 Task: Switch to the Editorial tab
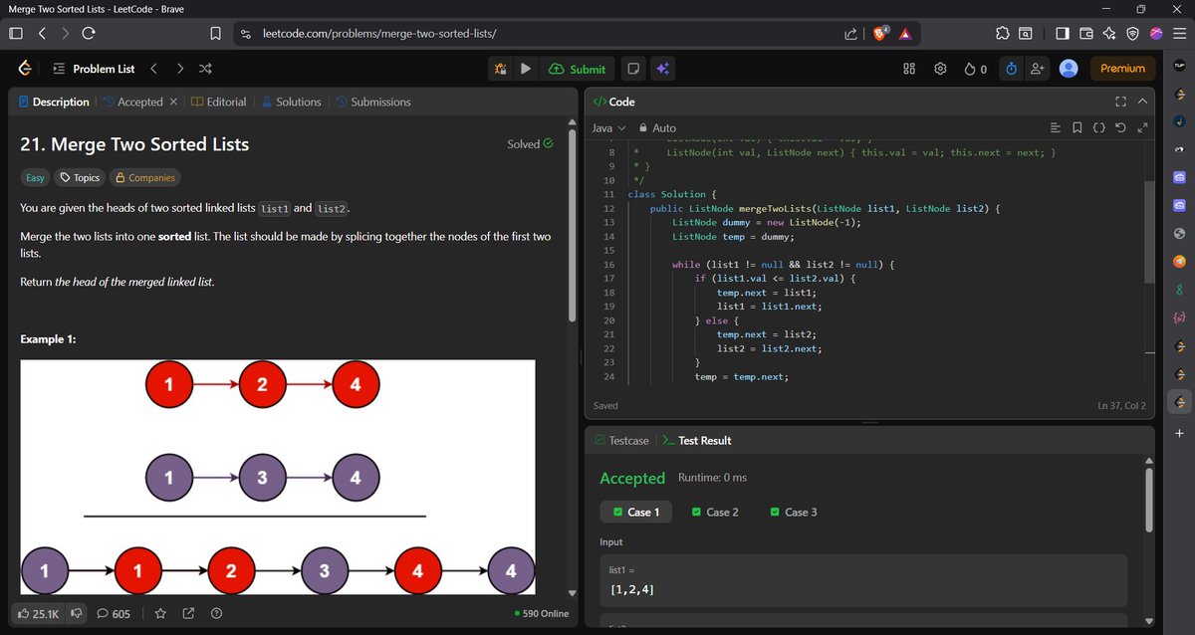pos(218,102)
